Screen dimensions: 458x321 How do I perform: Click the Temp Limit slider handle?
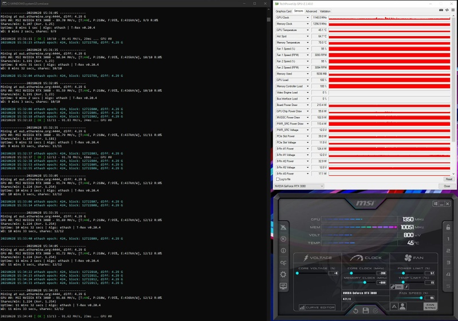pyautogui.click(x=403, y=282)
